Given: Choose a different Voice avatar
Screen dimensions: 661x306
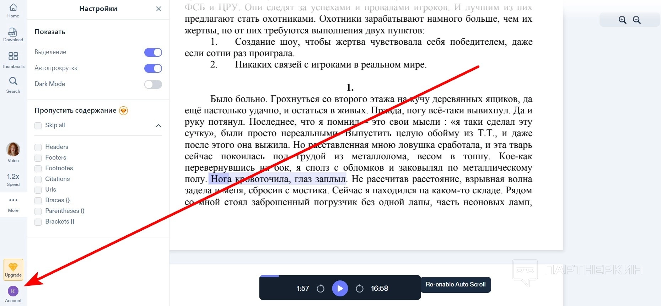Looking at the screenshot, I should (x=13, y=152).
